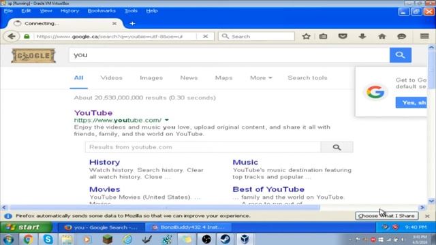Screen dimensions: 436x245
Task: Open the Movies sitelink
Action: point(104,189)
